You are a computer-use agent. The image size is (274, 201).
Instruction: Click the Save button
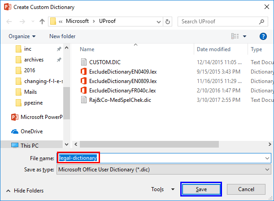[201, 189]
